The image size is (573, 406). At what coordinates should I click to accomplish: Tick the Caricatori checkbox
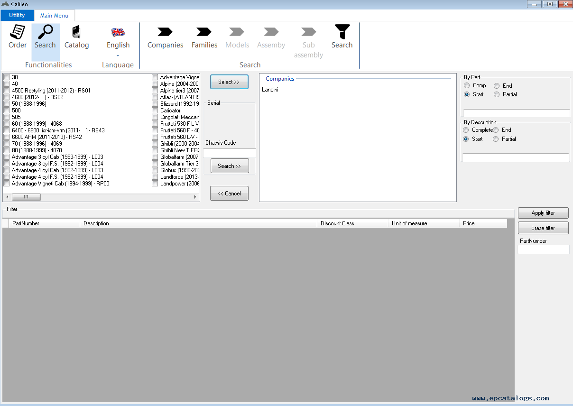(x=155, y=111)
